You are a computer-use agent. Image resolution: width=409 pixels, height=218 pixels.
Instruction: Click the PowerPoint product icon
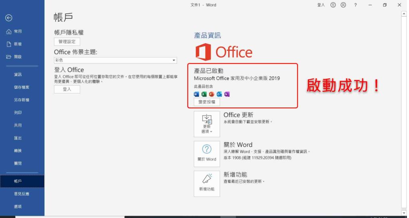pyautogui.click(x=212, y=94)
